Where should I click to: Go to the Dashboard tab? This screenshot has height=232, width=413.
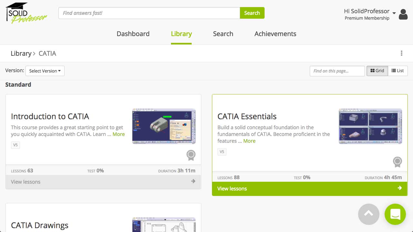coord(133,34)
